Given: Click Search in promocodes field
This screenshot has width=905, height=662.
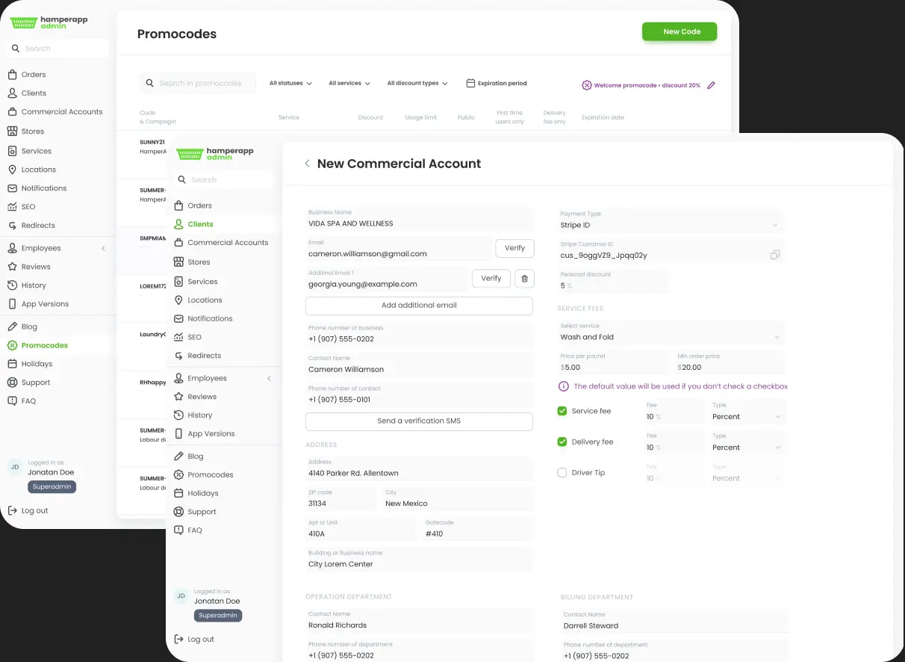Looking at the screenshot, I should pos(198,84).
